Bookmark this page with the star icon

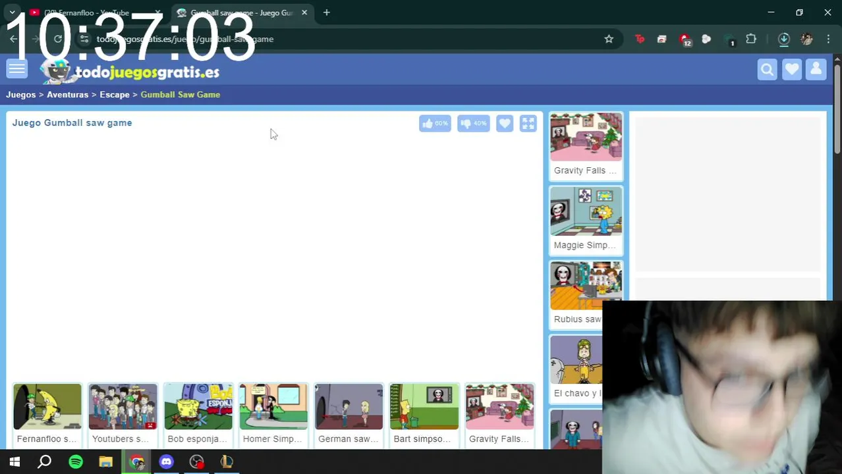(x=609, y=39)
